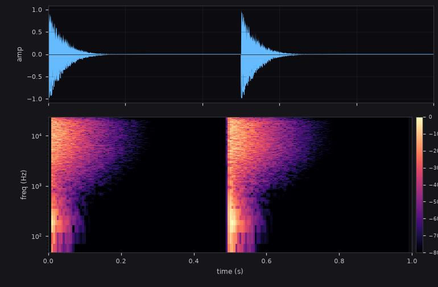Select the −1.0 tick on the amp axis
The image size is (438, 287).
34,99
